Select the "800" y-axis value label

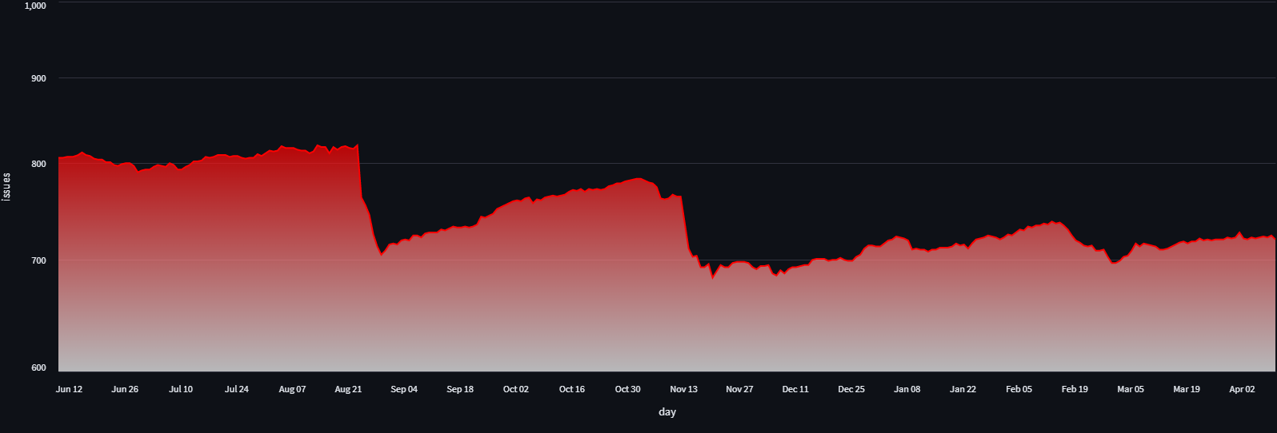coord(38,164)
